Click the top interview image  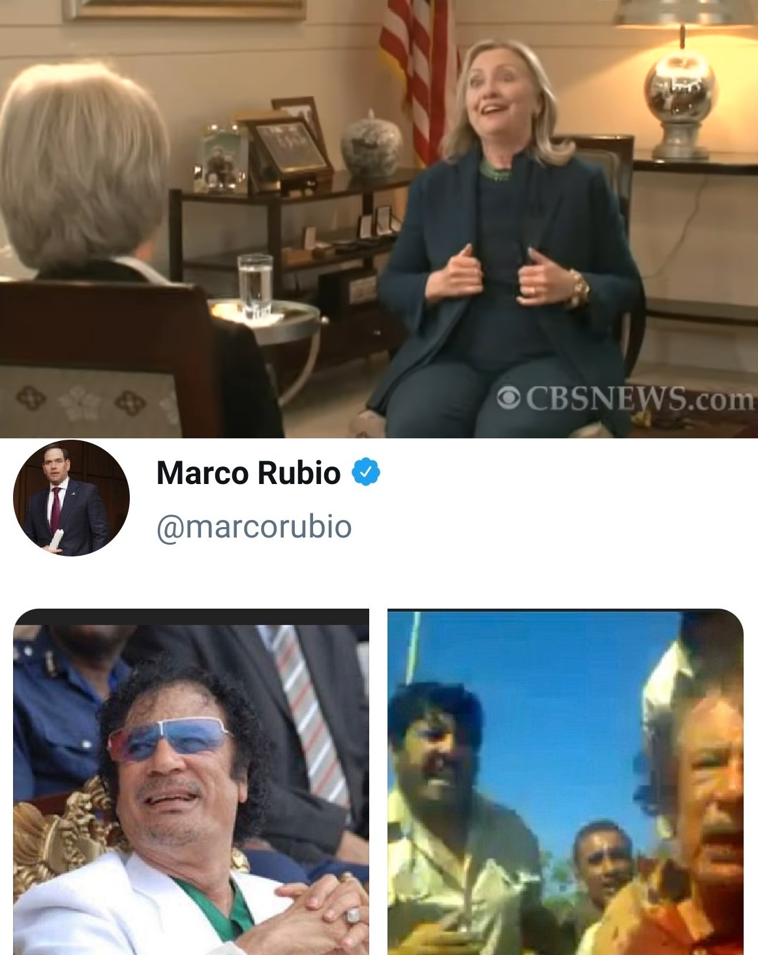click(379, 219)
